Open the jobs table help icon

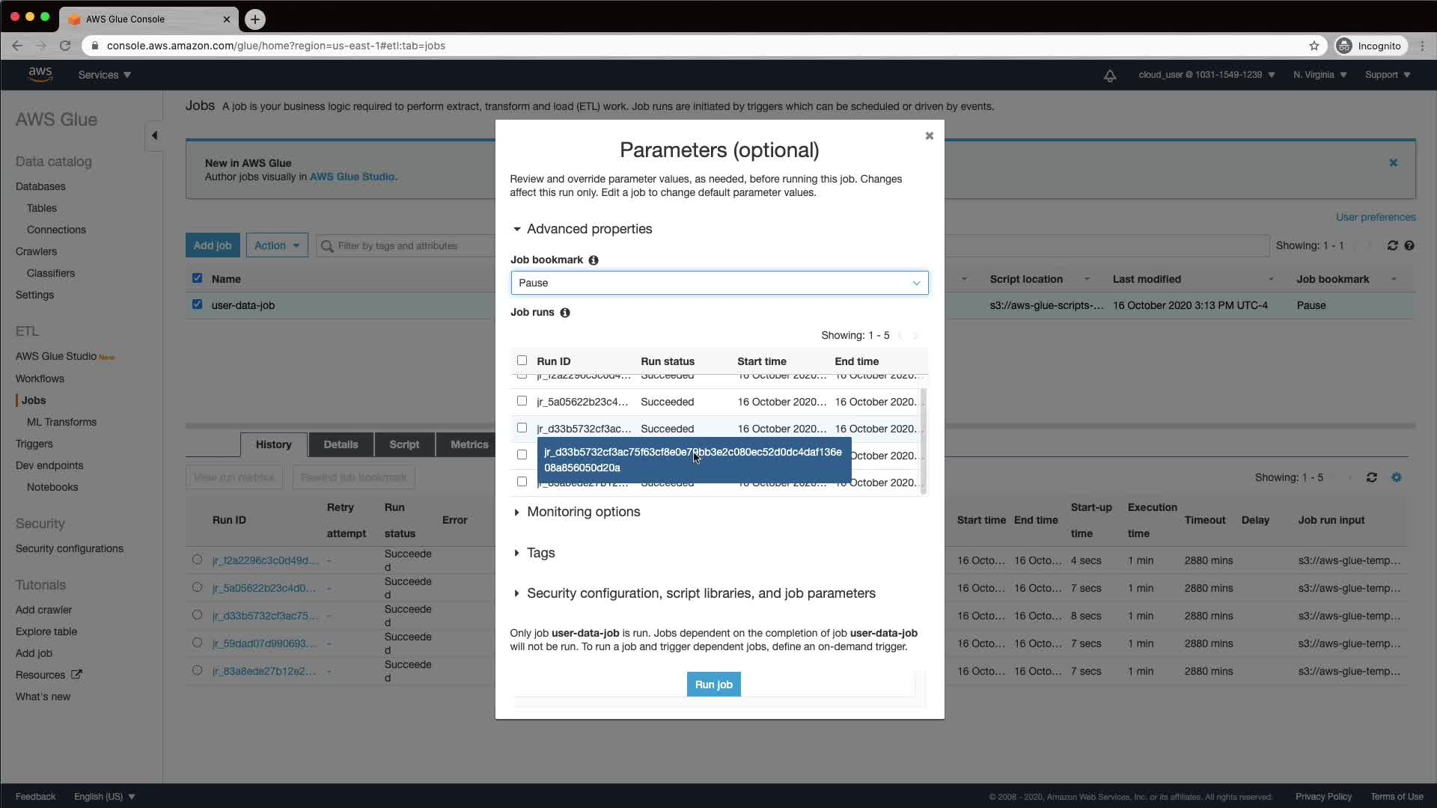pyautogui.click(x=1409, y=245)
